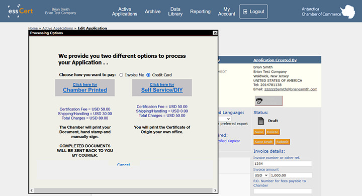This screenshot has width=362, height=196.
Task: Select the Invoice Me payment option
Action: [x=121, y=75]
